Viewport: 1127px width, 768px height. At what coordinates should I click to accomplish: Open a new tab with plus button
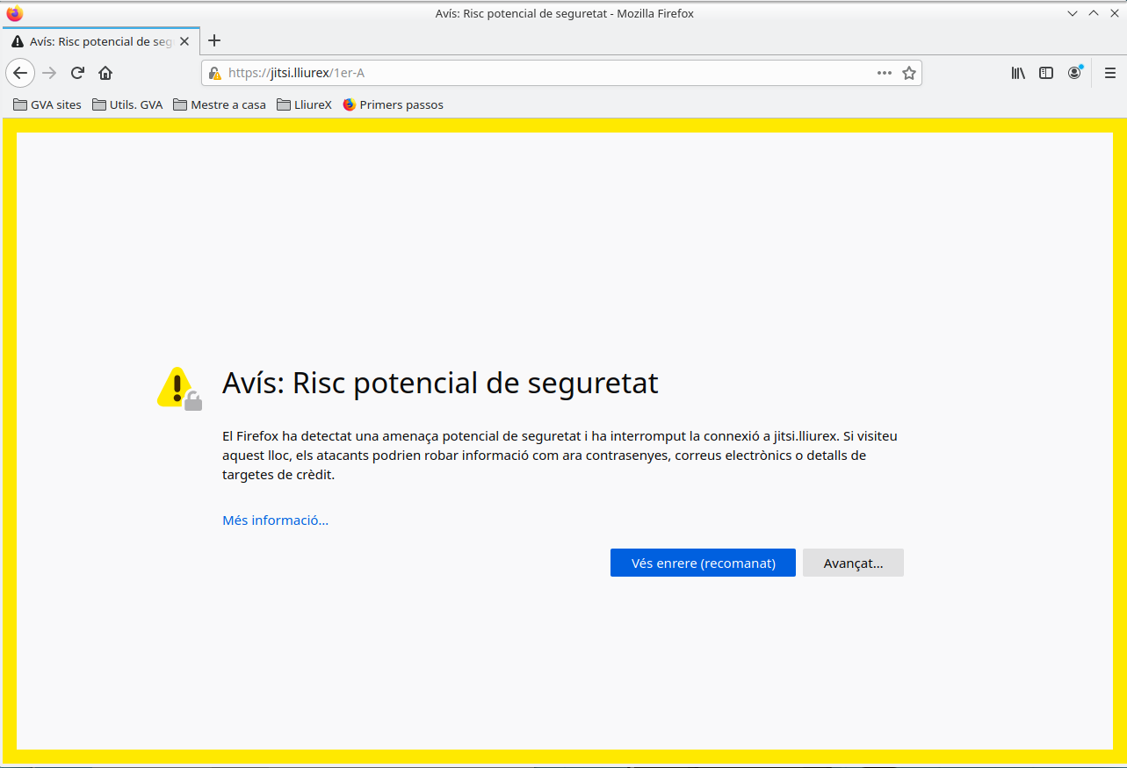(214, 40)
